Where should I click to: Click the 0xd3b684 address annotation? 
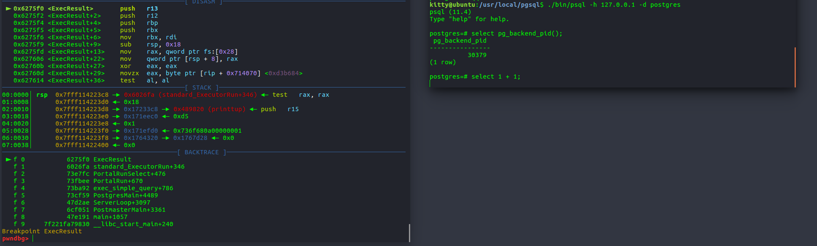click(283, 73)
